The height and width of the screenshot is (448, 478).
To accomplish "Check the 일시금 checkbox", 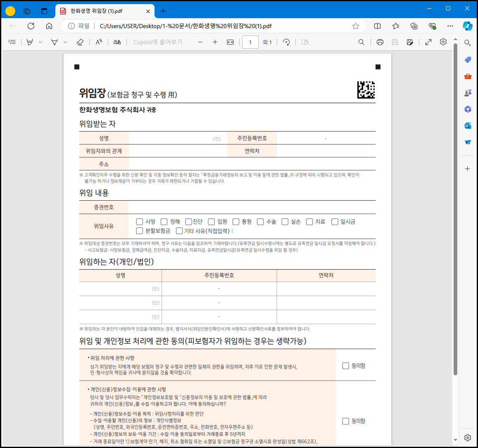I will point(335,222).
